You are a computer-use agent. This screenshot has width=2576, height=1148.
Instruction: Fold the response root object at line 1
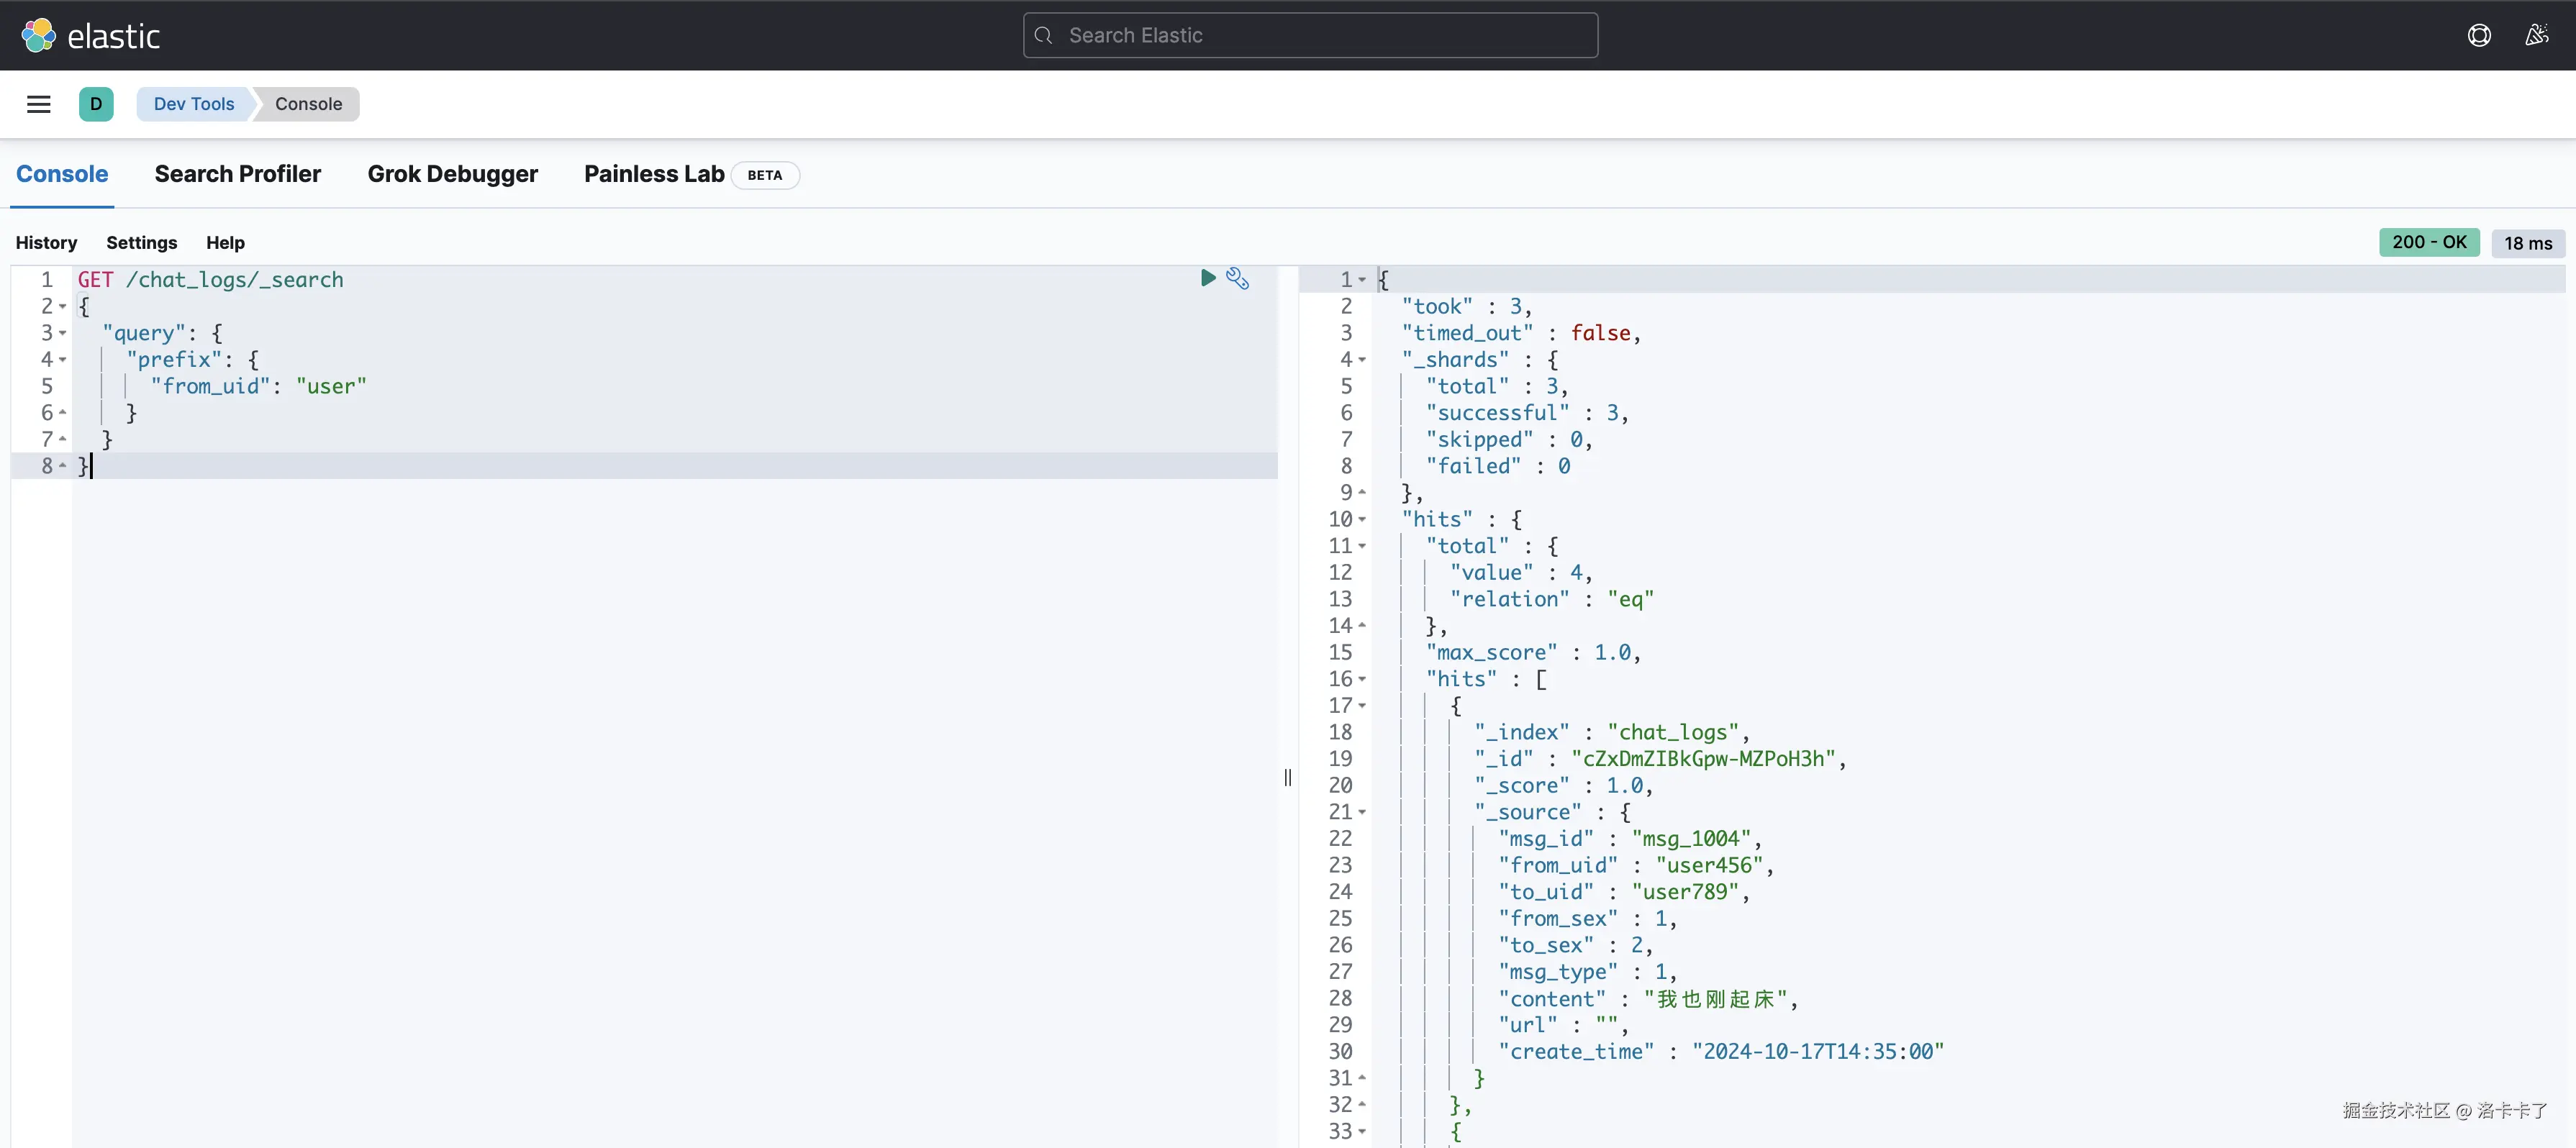(1362, 280)
